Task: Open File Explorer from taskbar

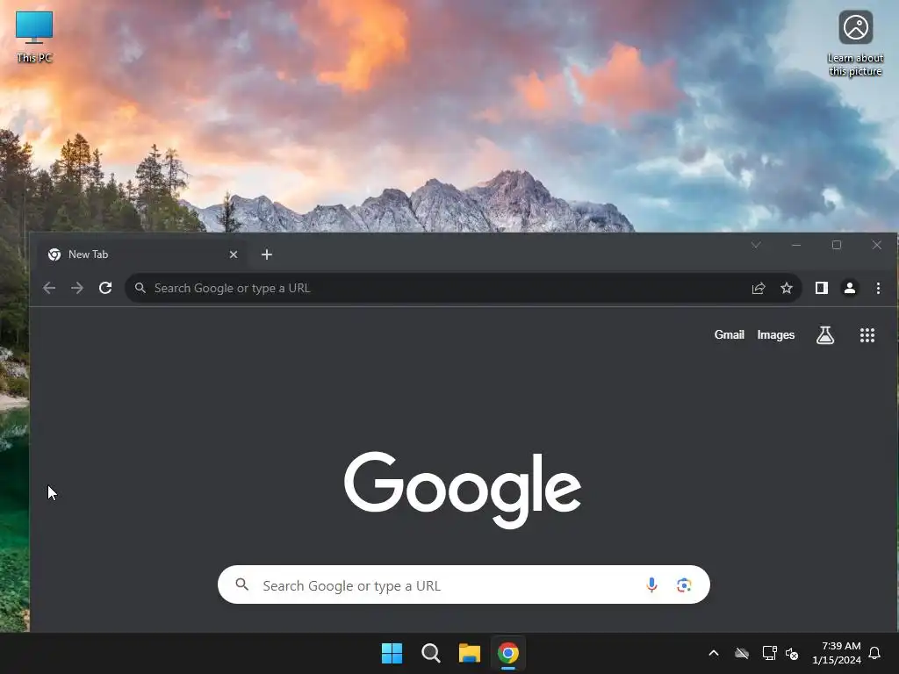Action: point(469,653)
